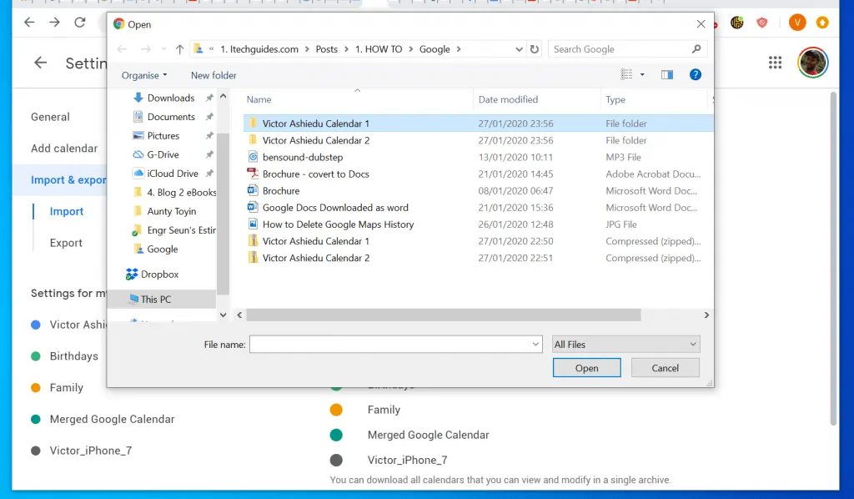The width and height of the screenshot is (854, 499).
Task: Select Google Docs Downloaded as word file
Action: [335, 208]
